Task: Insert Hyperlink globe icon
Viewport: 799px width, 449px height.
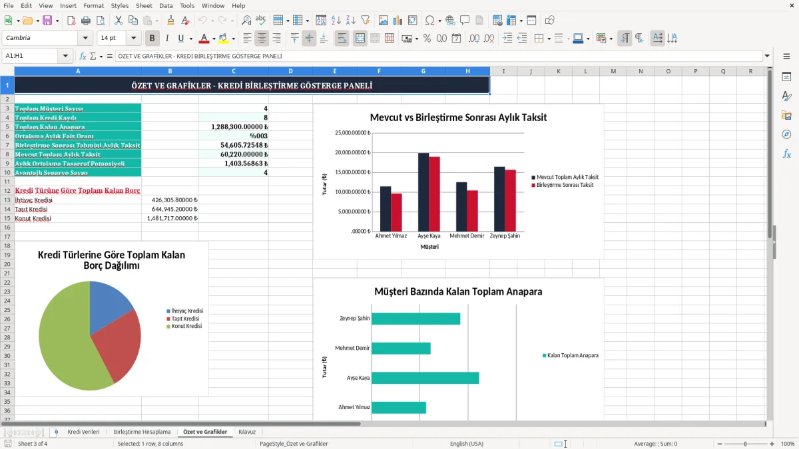Action: coord(450,21)
